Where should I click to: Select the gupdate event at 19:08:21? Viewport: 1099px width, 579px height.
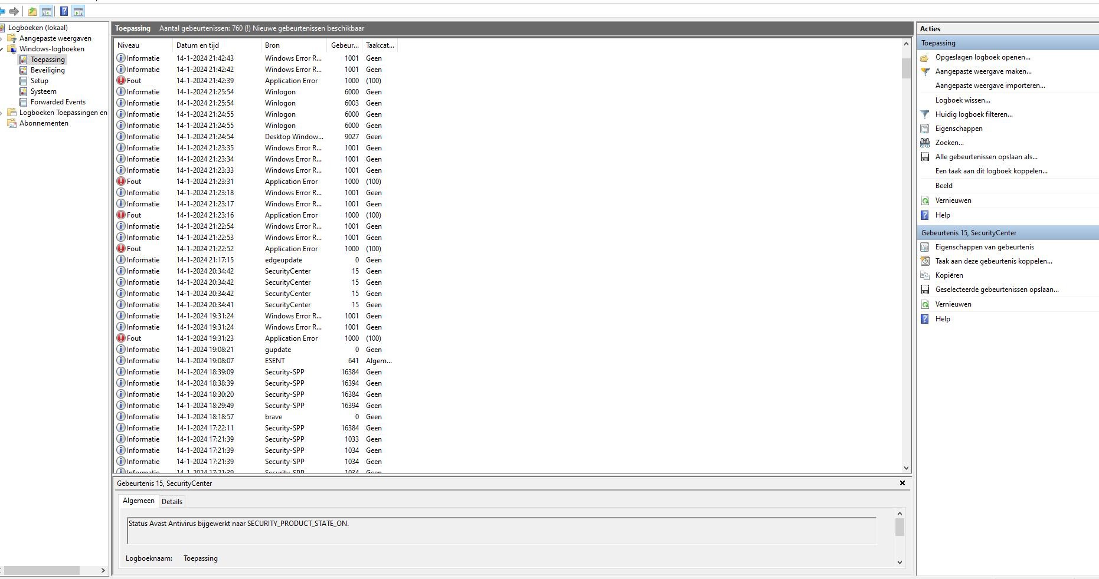coord(256,350)
